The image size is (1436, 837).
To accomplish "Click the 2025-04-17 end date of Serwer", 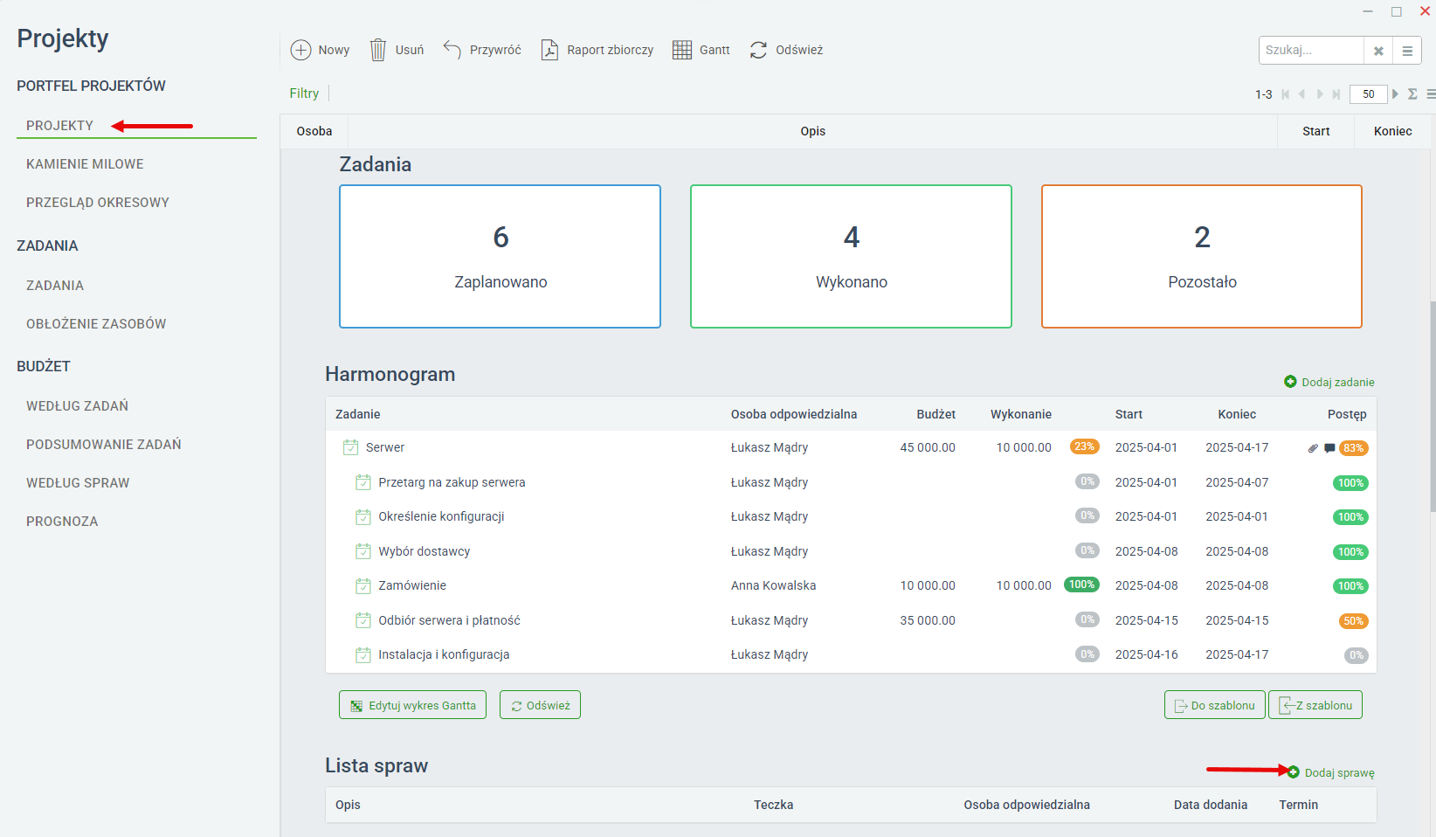I will coord(1237,447).
